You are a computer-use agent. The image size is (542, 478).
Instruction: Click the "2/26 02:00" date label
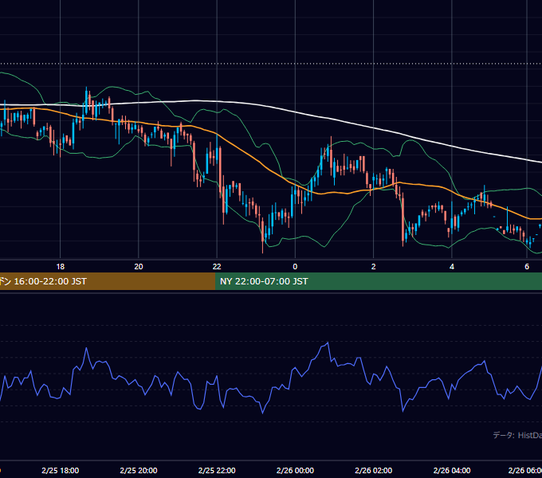tap(373, 470)
